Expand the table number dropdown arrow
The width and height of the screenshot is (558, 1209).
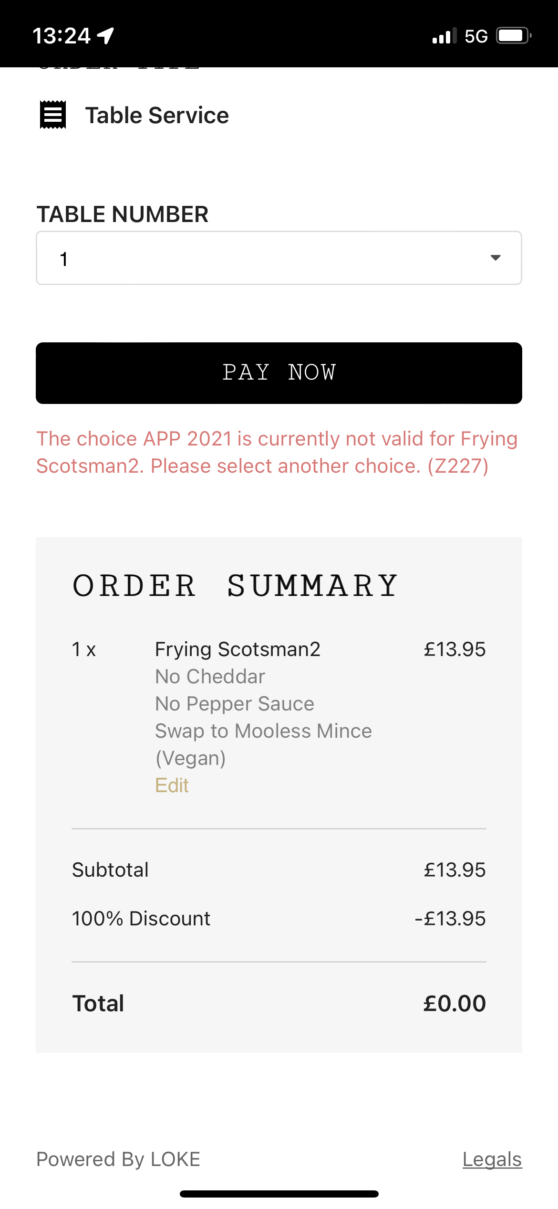[x=496, y=258]
